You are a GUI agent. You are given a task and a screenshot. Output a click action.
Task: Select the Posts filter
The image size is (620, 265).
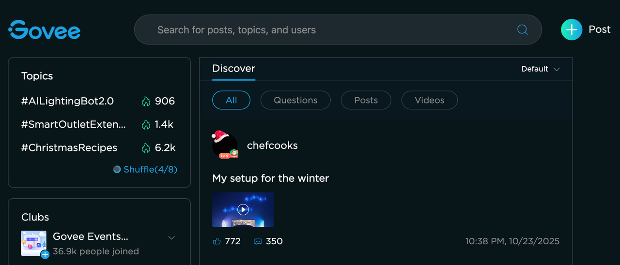click(366, 100)
